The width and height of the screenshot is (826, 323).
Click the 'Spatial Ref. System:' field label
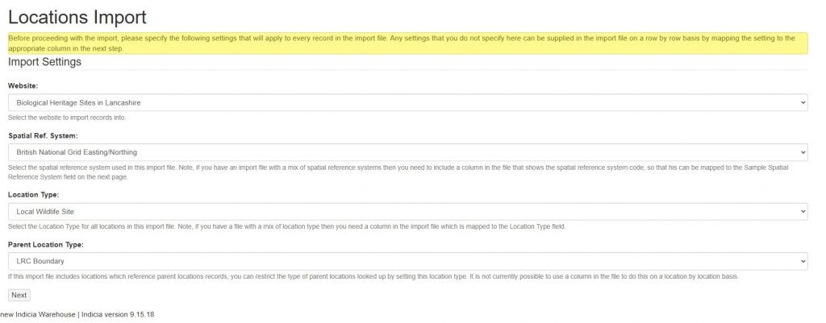coord(43,135)
